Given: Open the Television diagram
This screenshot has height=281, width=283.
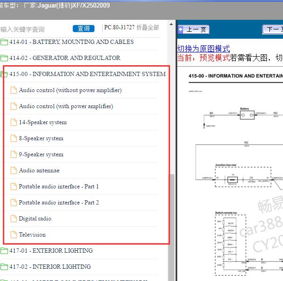Looking at the screenshot, I should pos(32,235).
